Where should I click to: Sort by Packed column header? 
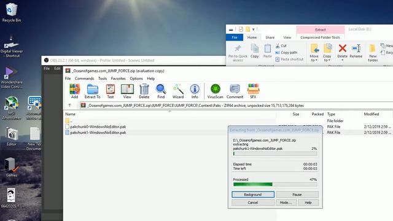pos(317,114)
